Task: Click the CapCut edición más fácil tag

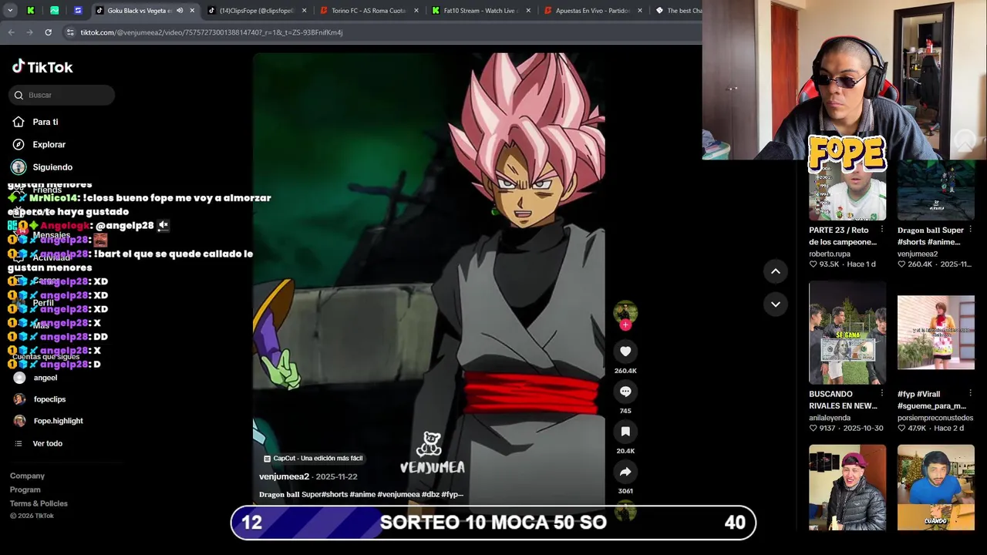Action: [x=313, y=458]
